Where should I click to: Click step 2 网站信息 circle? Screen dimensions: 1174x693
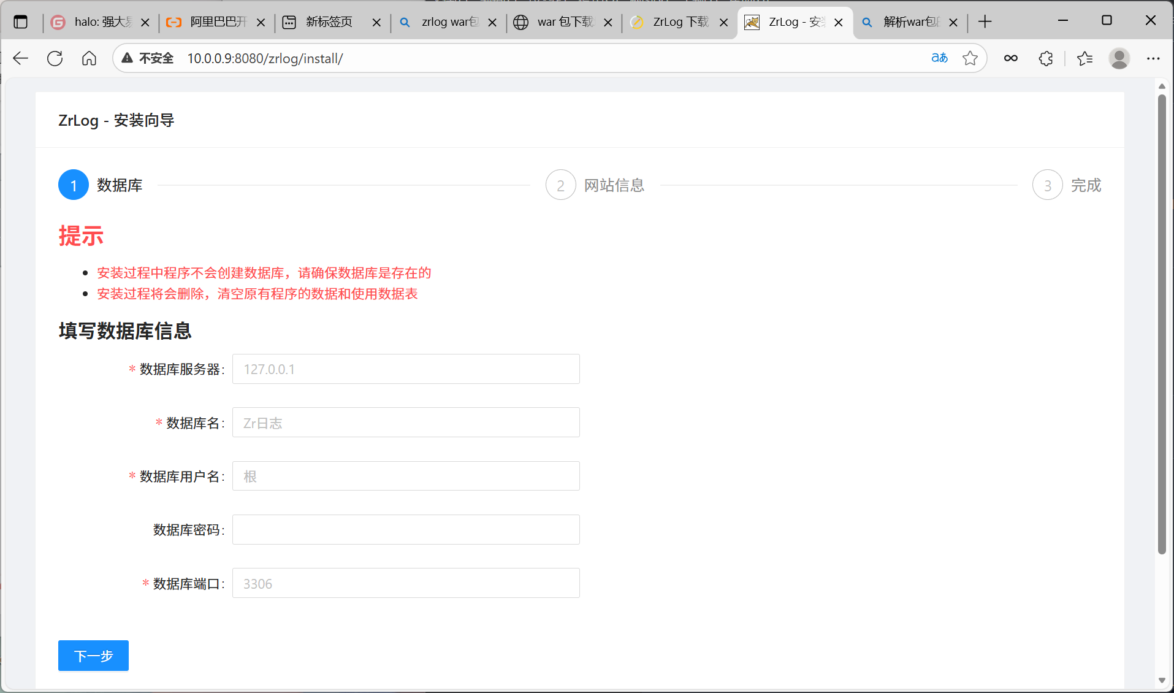pos(560,185)
